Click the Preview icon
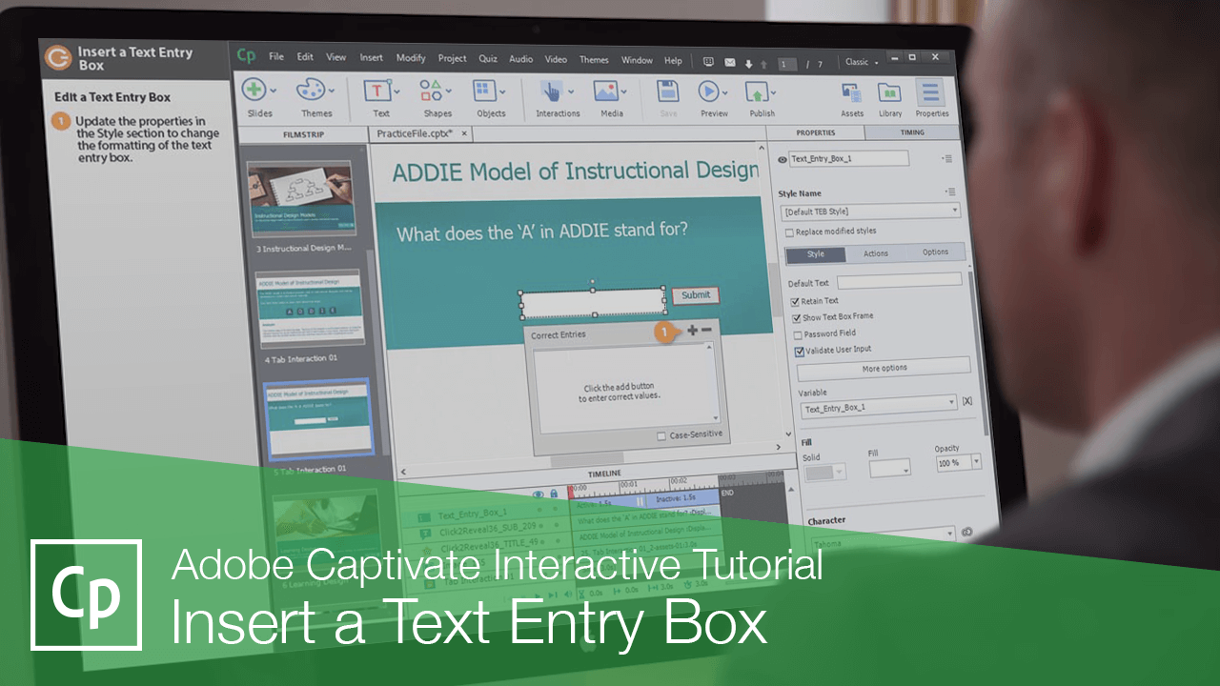This screenshot has height=686, width=1220. 709,91
